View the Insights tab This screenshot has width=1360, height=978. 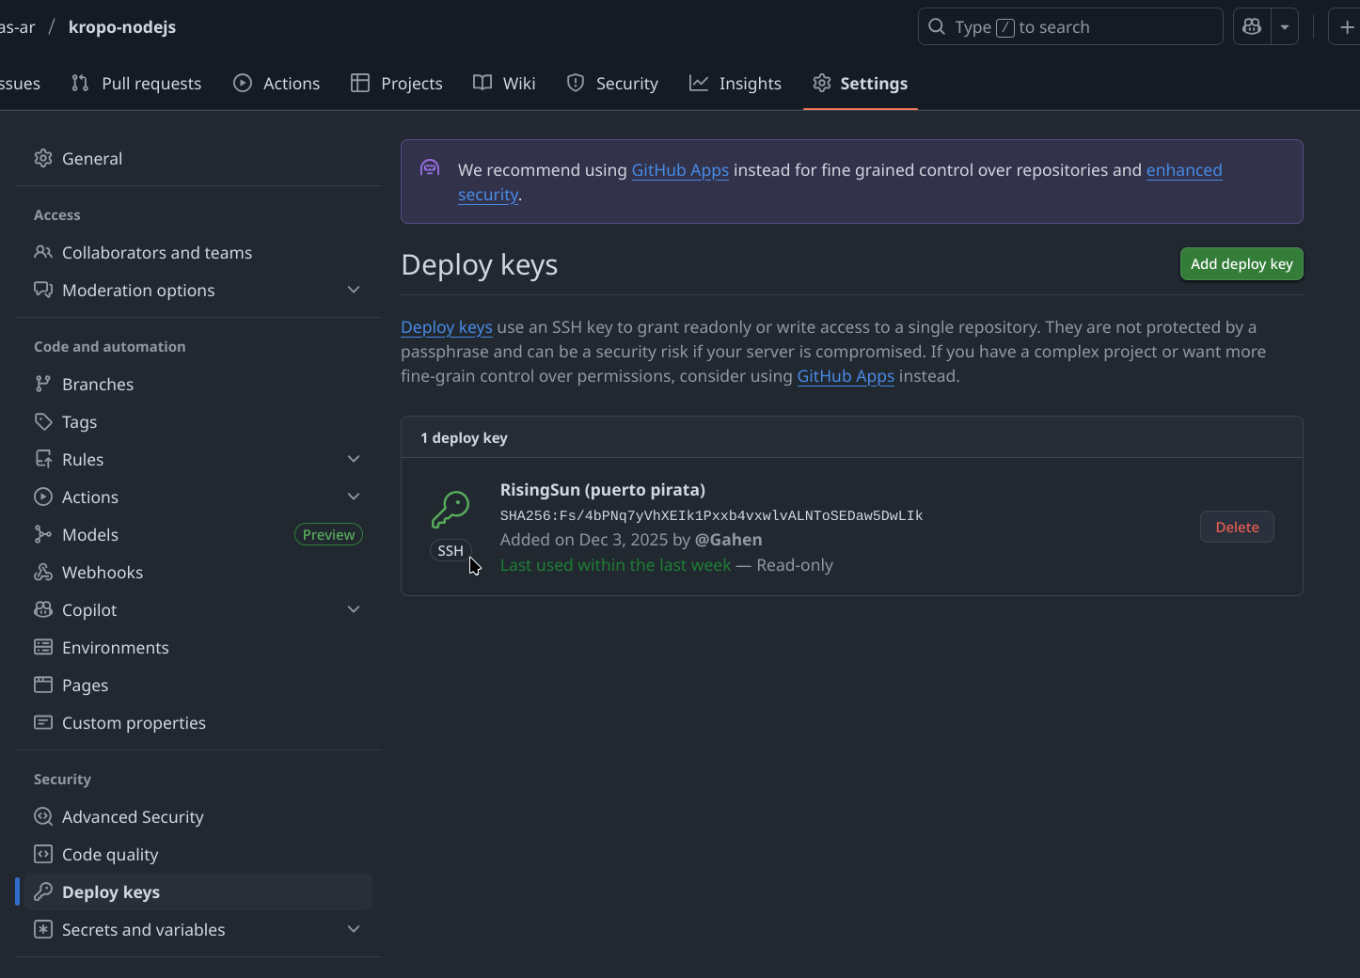point(735,83)
